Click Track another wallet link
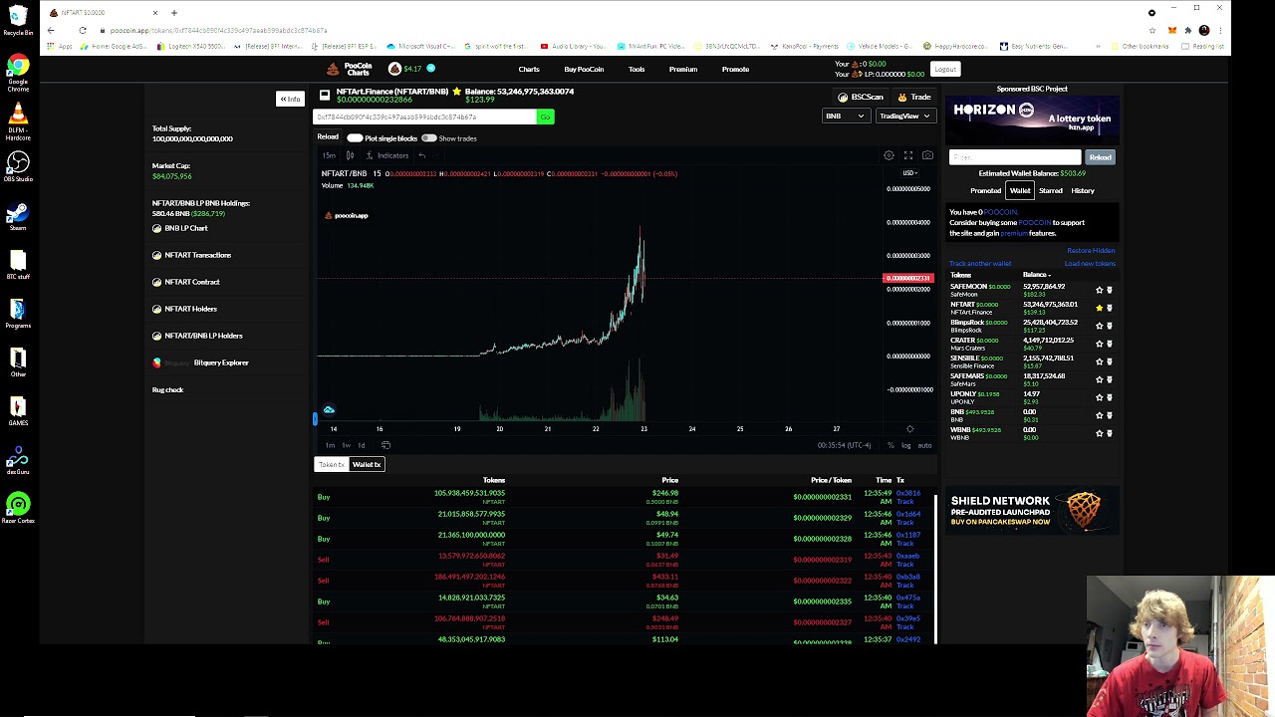 (980, 264)
